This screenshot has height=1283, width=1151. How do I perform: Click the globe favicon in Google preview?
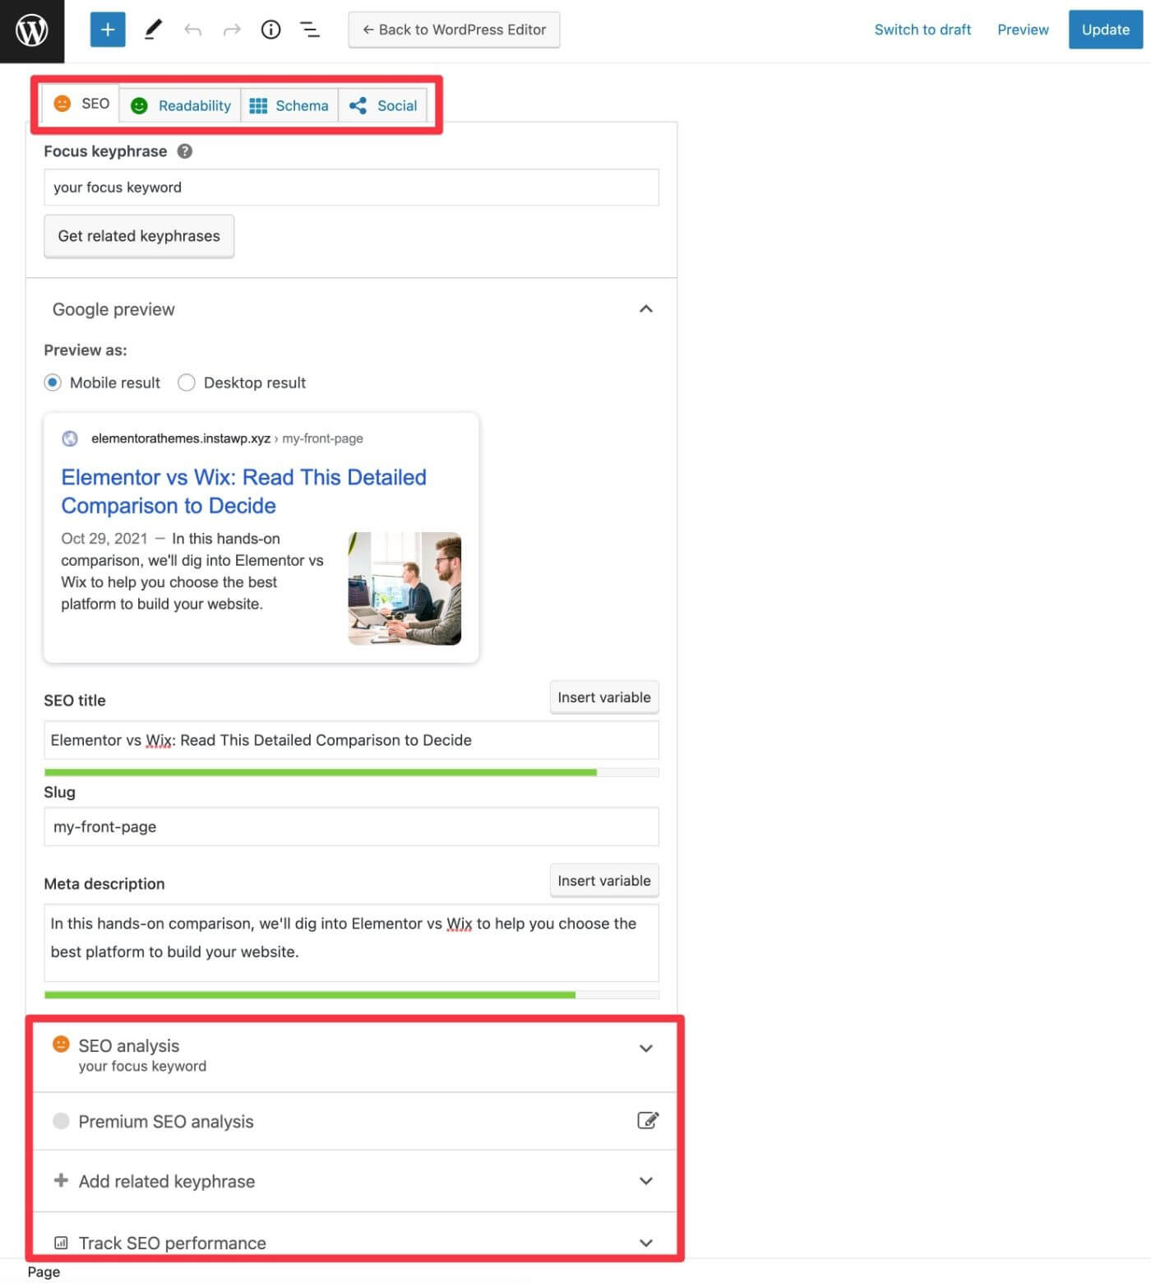[x=70, y=438]
